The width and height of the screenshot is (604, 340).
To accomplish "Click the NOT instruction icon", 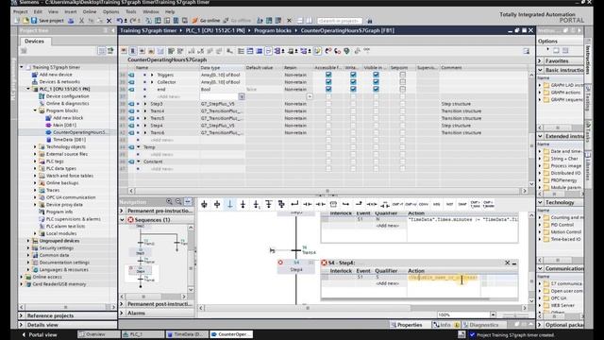I will click(x=449, y=204).
